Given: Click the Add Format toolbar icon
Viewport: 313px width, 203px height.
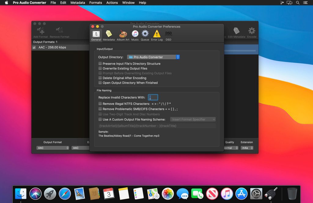Looking at the screenshot, I should click(40, 32).
